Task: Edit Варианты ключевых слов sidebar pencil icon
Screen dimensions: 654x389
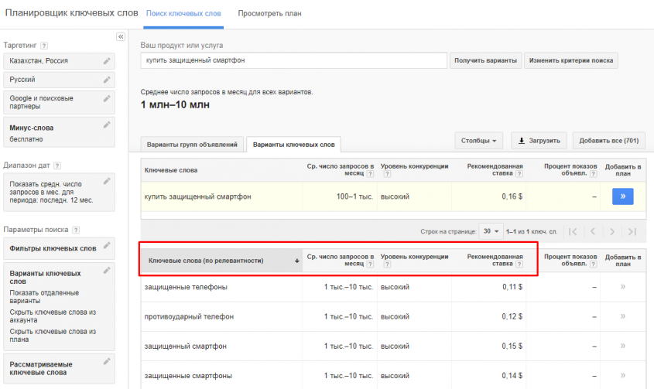Action: pos(107,270)
